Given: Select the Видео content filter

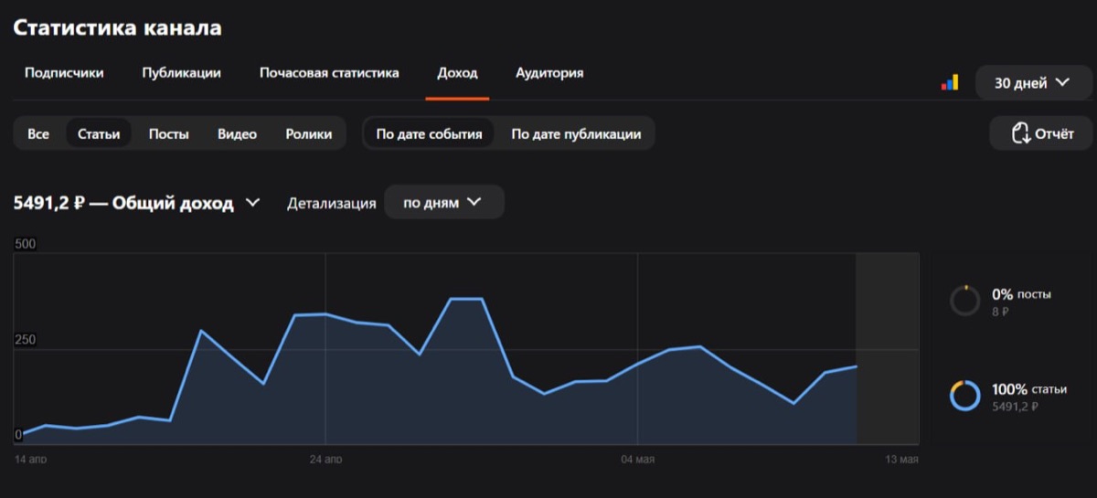Looking at the screenshot, I should [237, 133].
